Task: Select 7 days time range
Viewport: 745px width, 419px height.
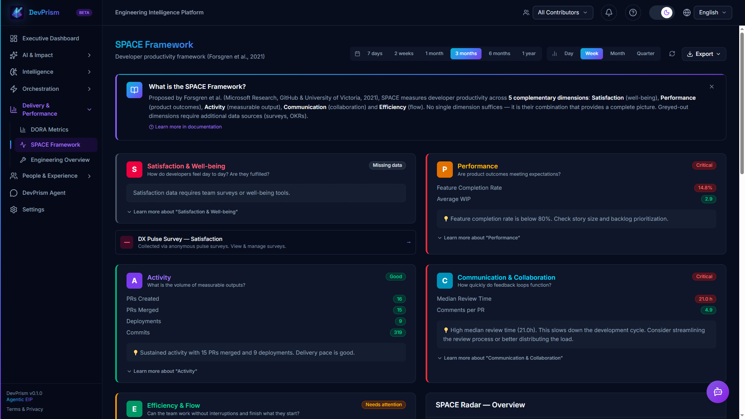Action: pos(375,54)
